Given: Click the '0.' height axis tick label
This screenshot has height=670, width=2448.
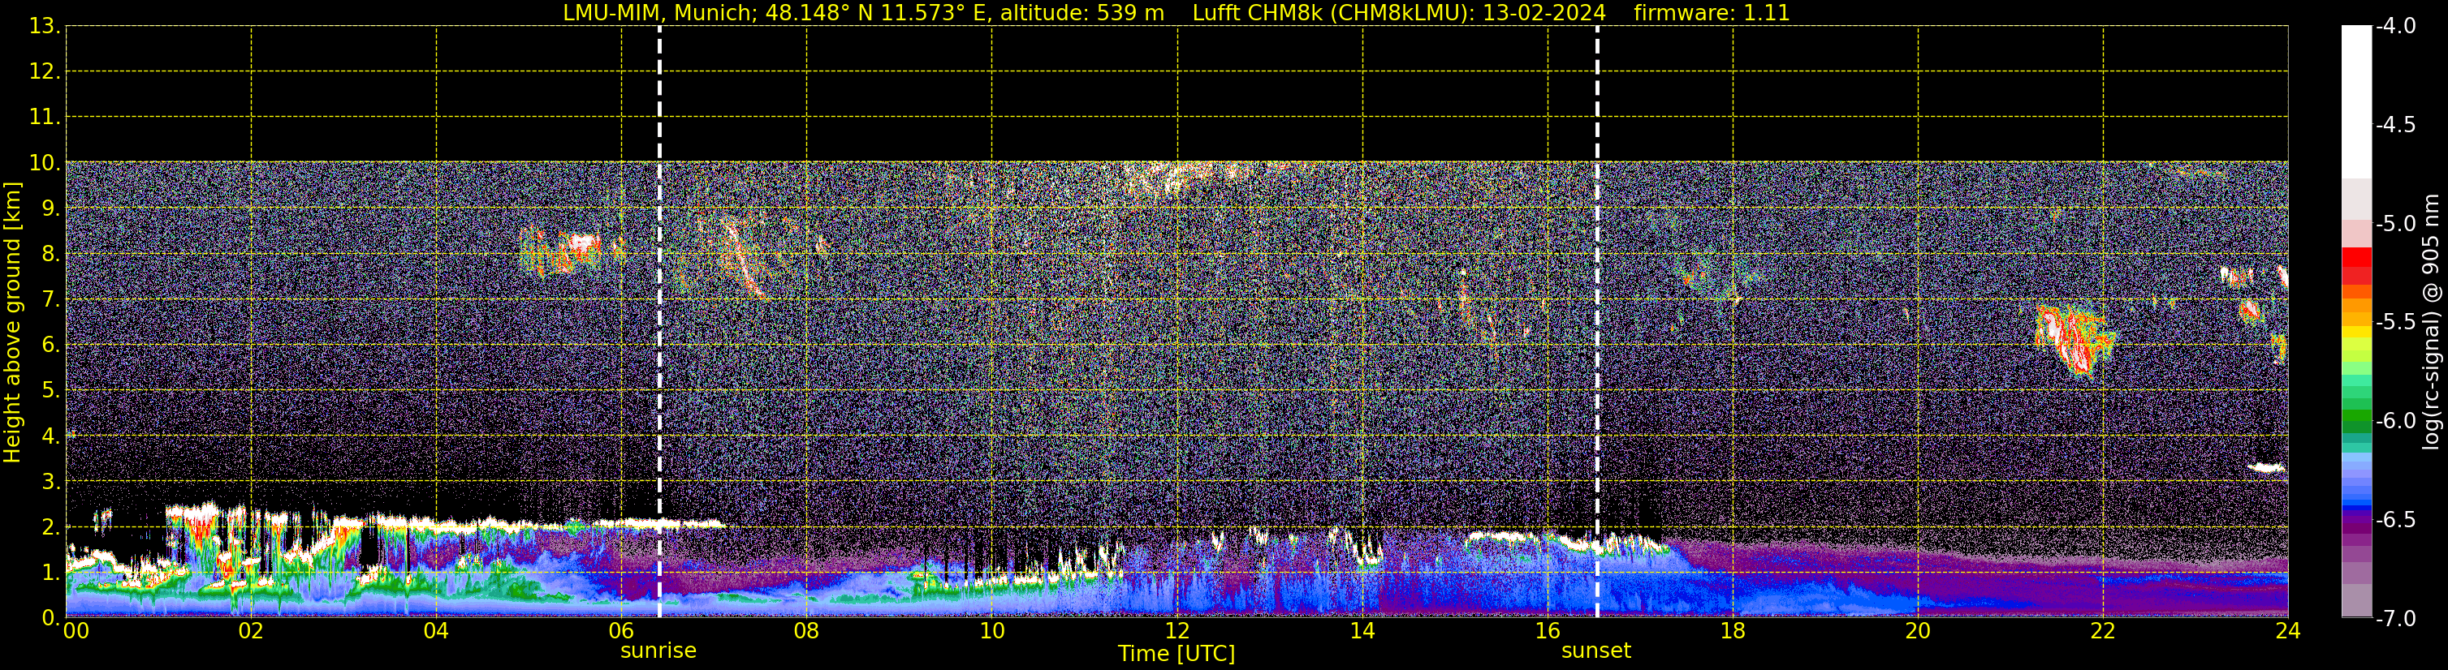Looking at the screenshot, I should pyautogui.click(x=50, y=618).
